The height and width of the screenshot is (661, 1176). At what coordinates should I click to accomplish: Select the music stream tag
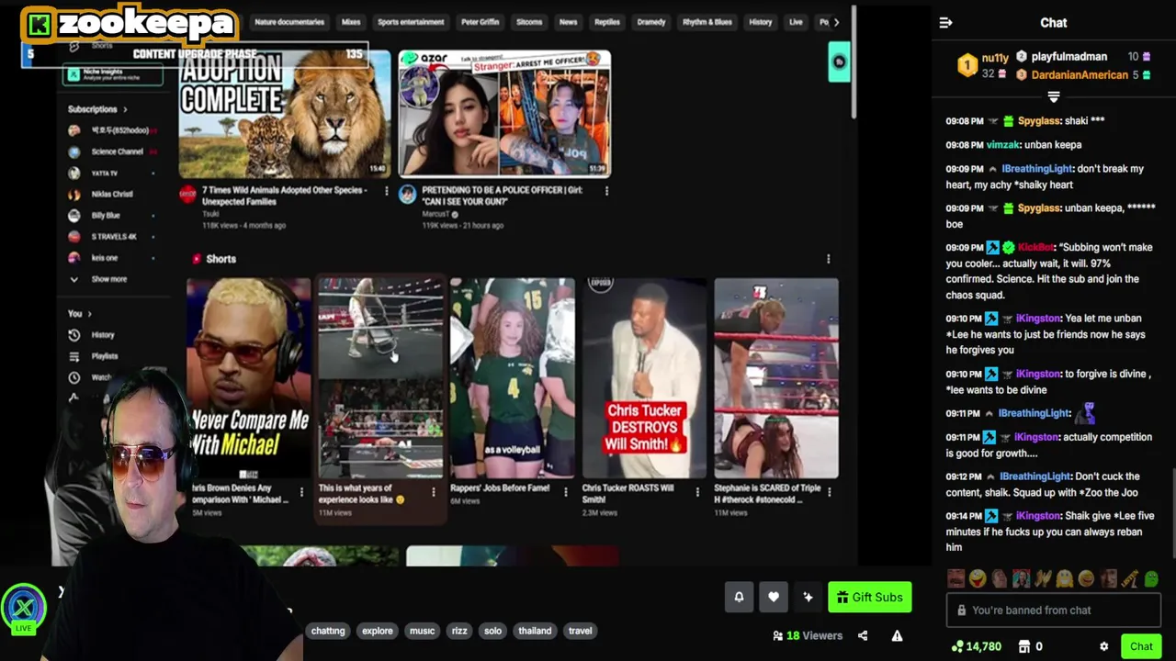422,631
